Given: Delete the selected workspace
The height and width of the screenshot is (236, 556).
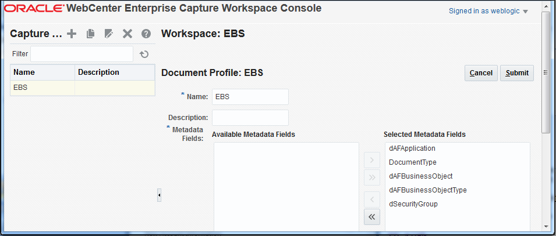Looking at the screenshot, I should pos(128,34).
